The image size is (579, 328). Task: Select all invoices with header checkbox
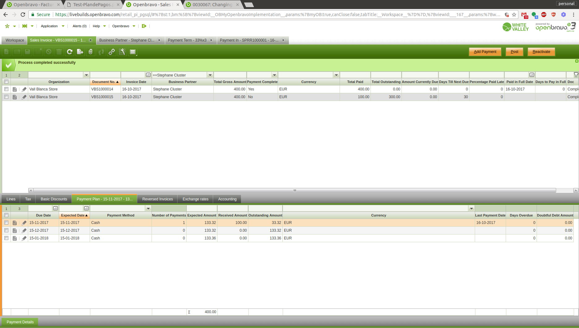click(6, 82)
